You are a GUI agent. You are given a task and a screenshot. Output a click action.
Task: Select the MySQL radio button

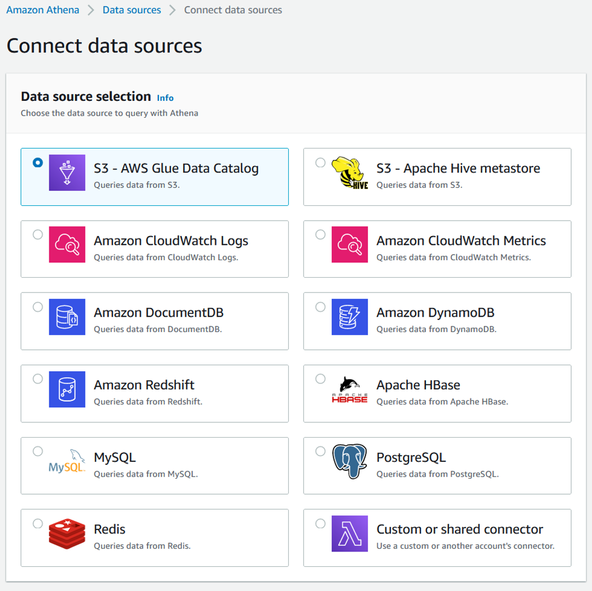pyautogui.click(x=38, y=451)
